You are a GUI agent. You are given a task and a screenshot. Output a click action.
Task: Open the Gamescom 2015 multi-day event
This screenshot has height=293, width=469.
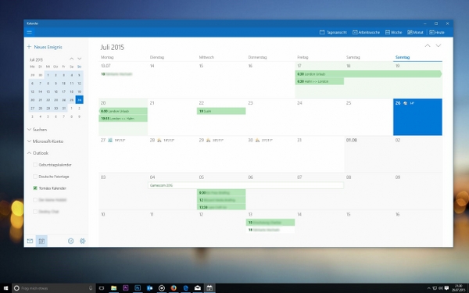coord(246,185)
